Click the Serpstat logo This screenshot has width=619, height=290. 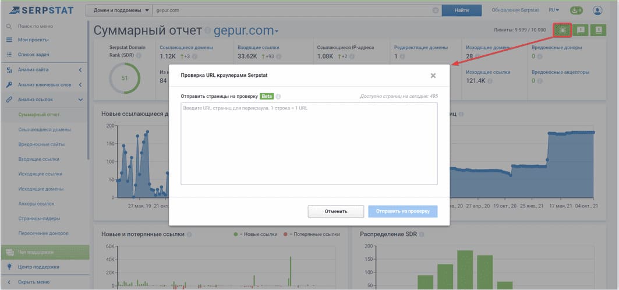(41, 10)
